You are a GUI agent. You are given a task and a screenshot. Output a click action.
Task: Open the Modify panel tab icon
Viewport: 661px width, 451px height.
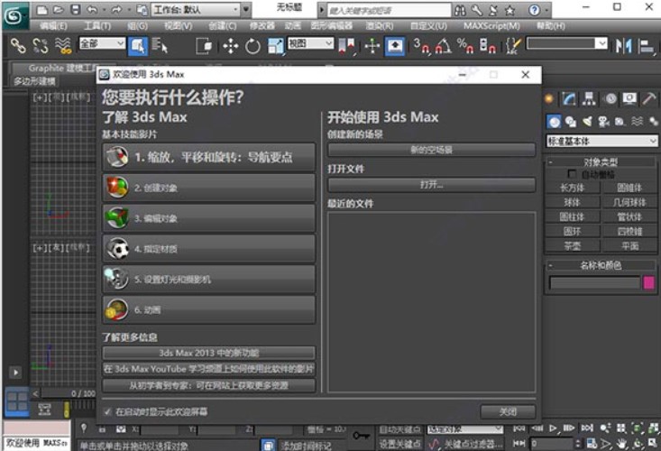569,99
